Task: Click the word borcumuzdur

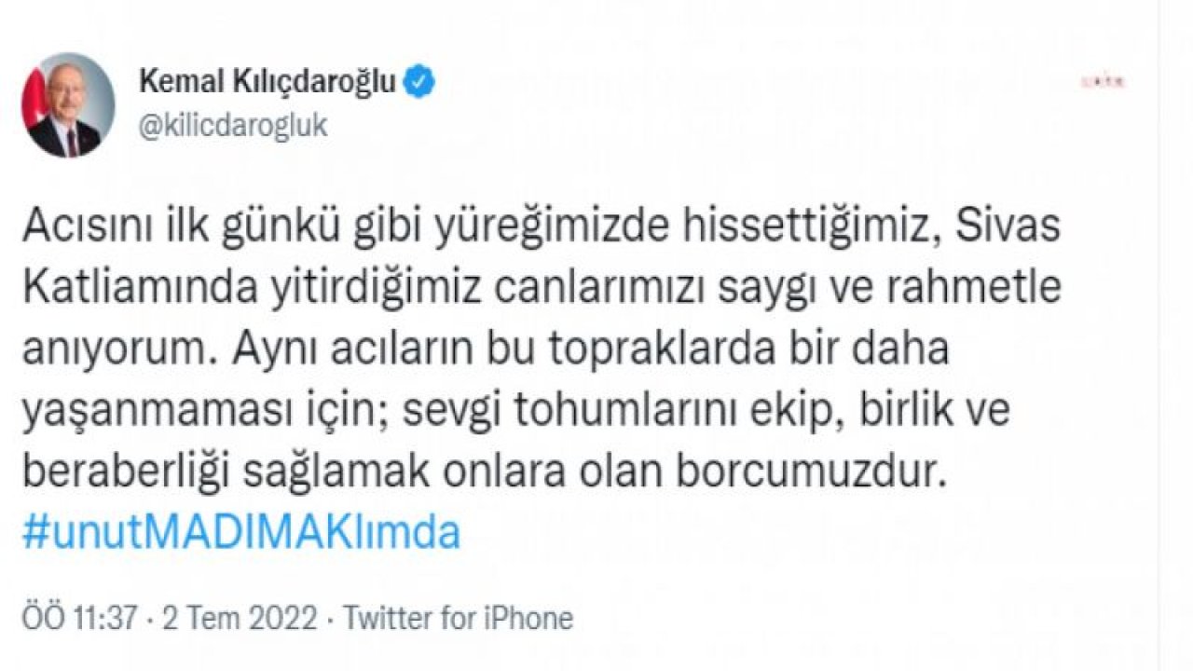Action: 811,472
